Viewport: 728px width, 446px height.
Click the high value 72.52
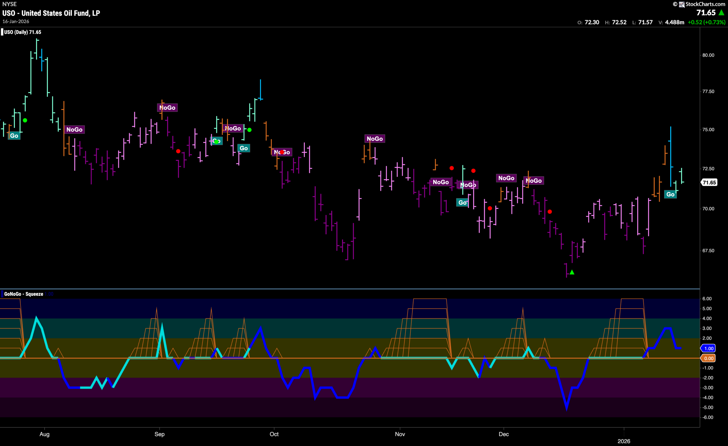(619, 22)
